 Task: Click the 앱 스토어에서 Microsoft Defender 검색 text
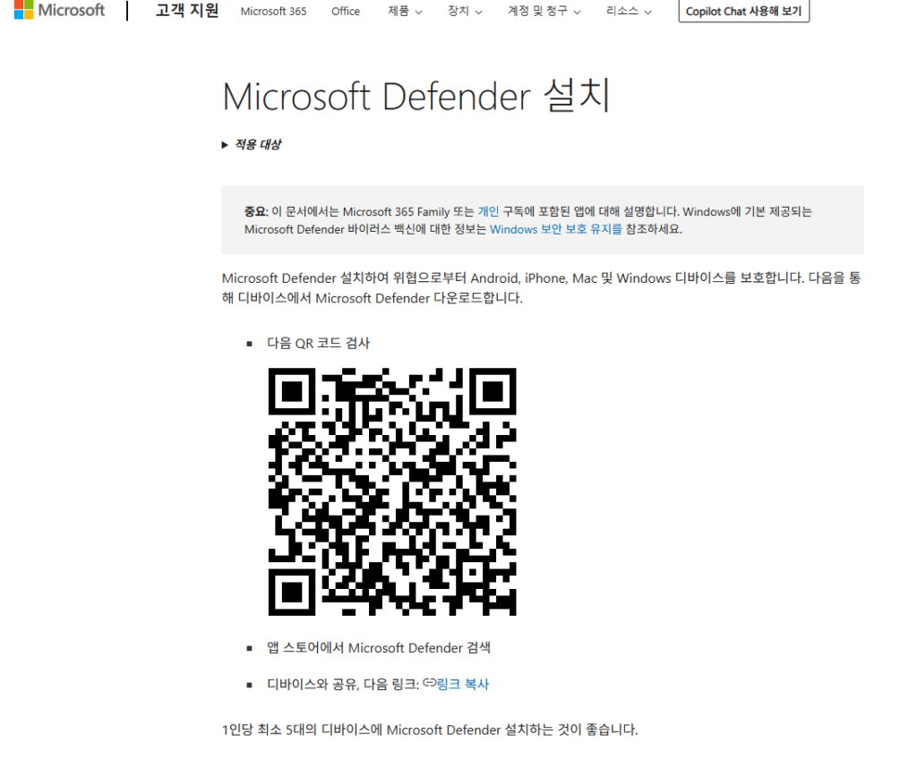point(378,648)
